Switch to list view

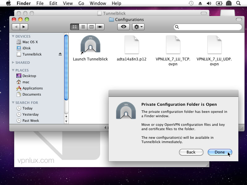tap(83, 27)
